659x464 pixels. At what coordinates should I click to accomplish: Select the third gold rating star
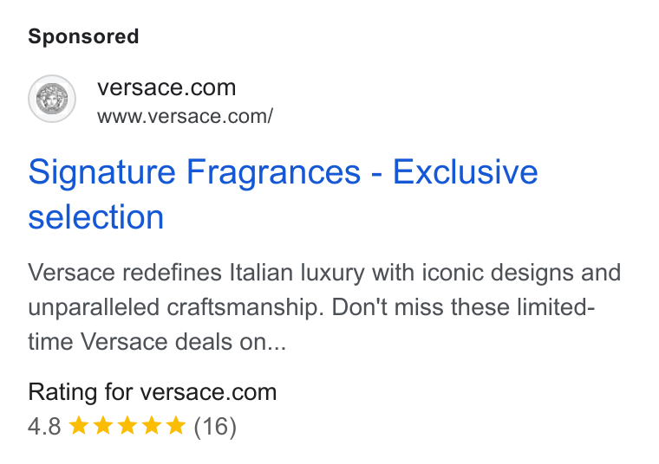click(127, 425)
